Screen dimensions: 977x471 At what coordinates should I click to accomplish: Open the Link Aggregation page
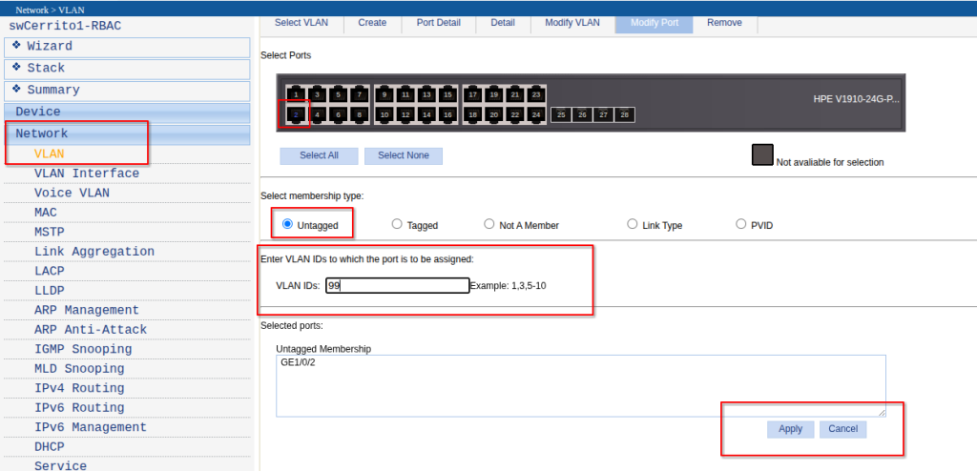pyautogui.click(x=94, y=252)
